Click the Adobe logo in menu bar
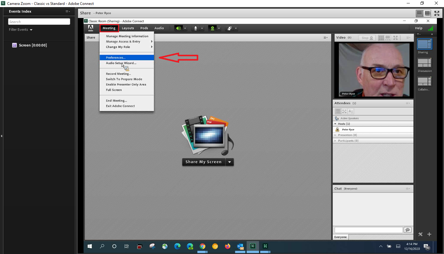444x254 pixels. pyautogui.click(x=91, y=28)
